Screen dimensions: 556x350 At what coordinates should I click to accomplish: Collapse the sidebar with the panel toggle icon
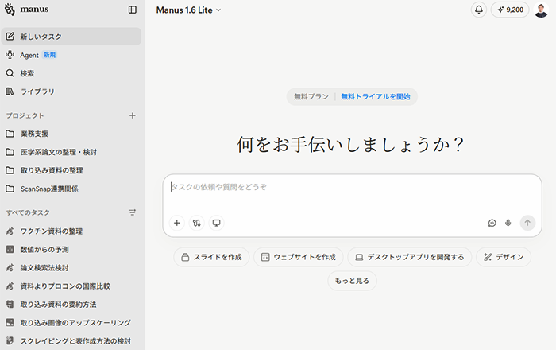click(133, 10)
